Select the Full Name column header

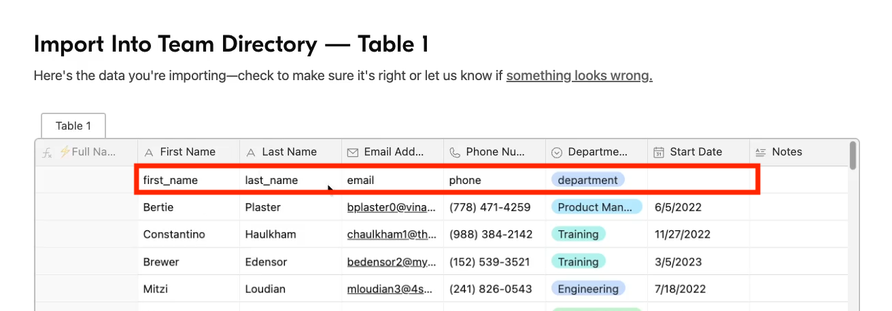click(x=86, y=152)
